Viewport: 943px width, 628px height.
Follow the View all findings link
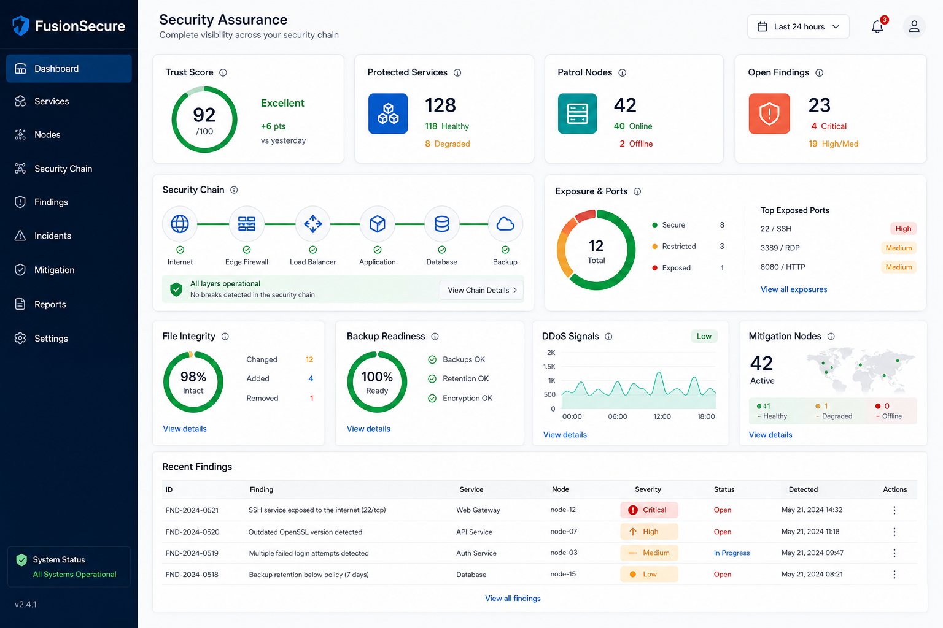coord(513,599)
